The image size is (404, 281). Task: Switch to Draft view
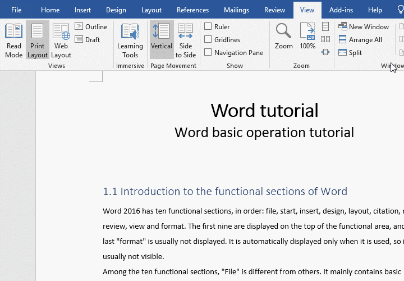(88, 39)
